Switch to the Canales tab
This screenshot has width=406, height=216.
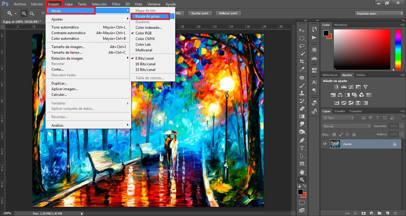pos(340,111)
